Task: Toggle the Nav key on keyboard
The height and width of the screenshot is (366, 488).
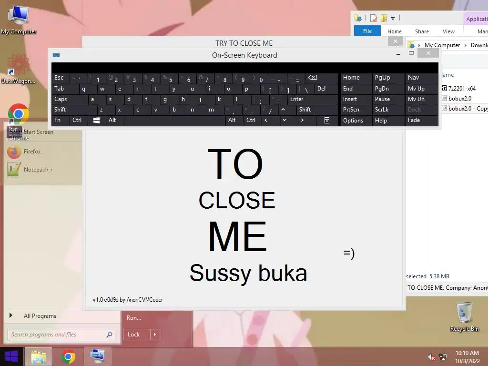Action: pos(421,78)
